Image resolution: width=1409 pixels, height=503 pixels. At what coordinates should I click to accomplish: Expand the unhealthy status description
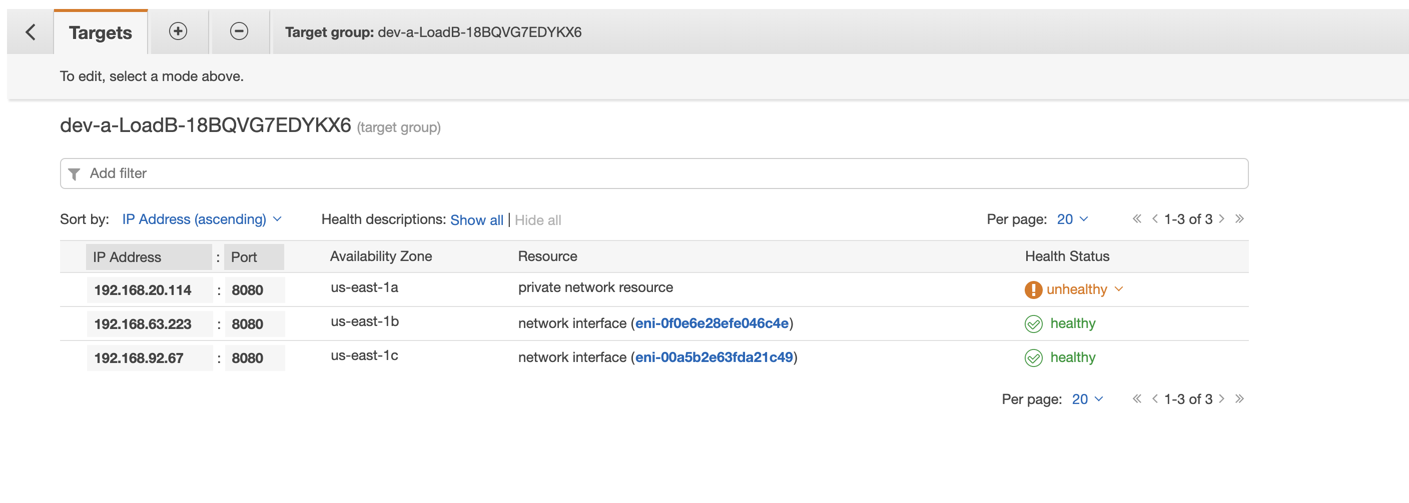click(1119, 288)
